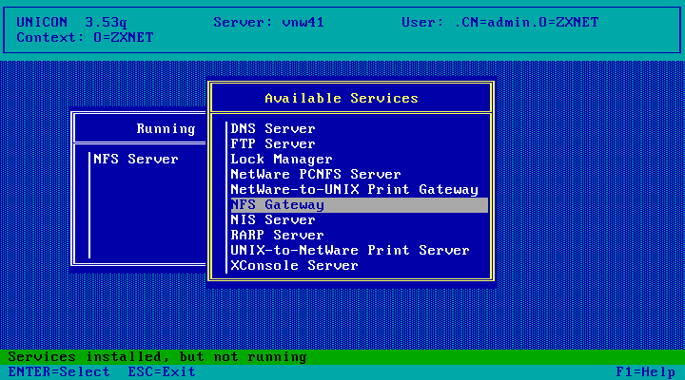The height and width of the screenshot is (380, 685).
Task: Click 'UNICON 3.53q' version text
Action: click(71, 22)
